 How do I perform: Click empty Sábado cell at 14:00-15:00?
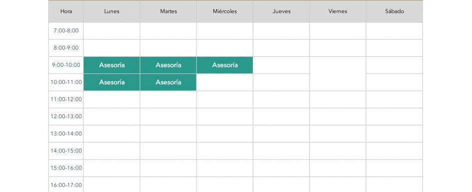[395, 151]
